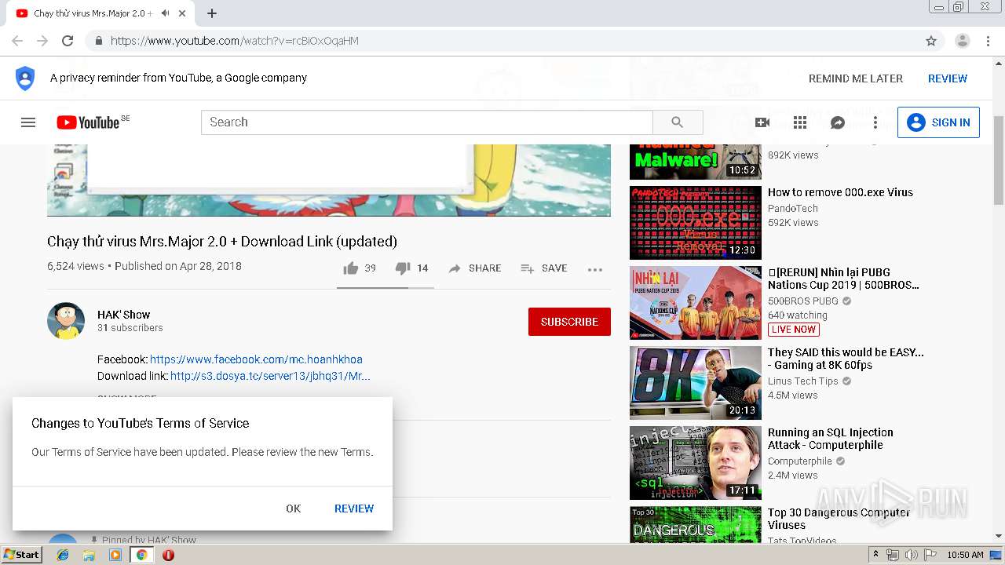Open the PandoTech channel name

tap(793, 209)
